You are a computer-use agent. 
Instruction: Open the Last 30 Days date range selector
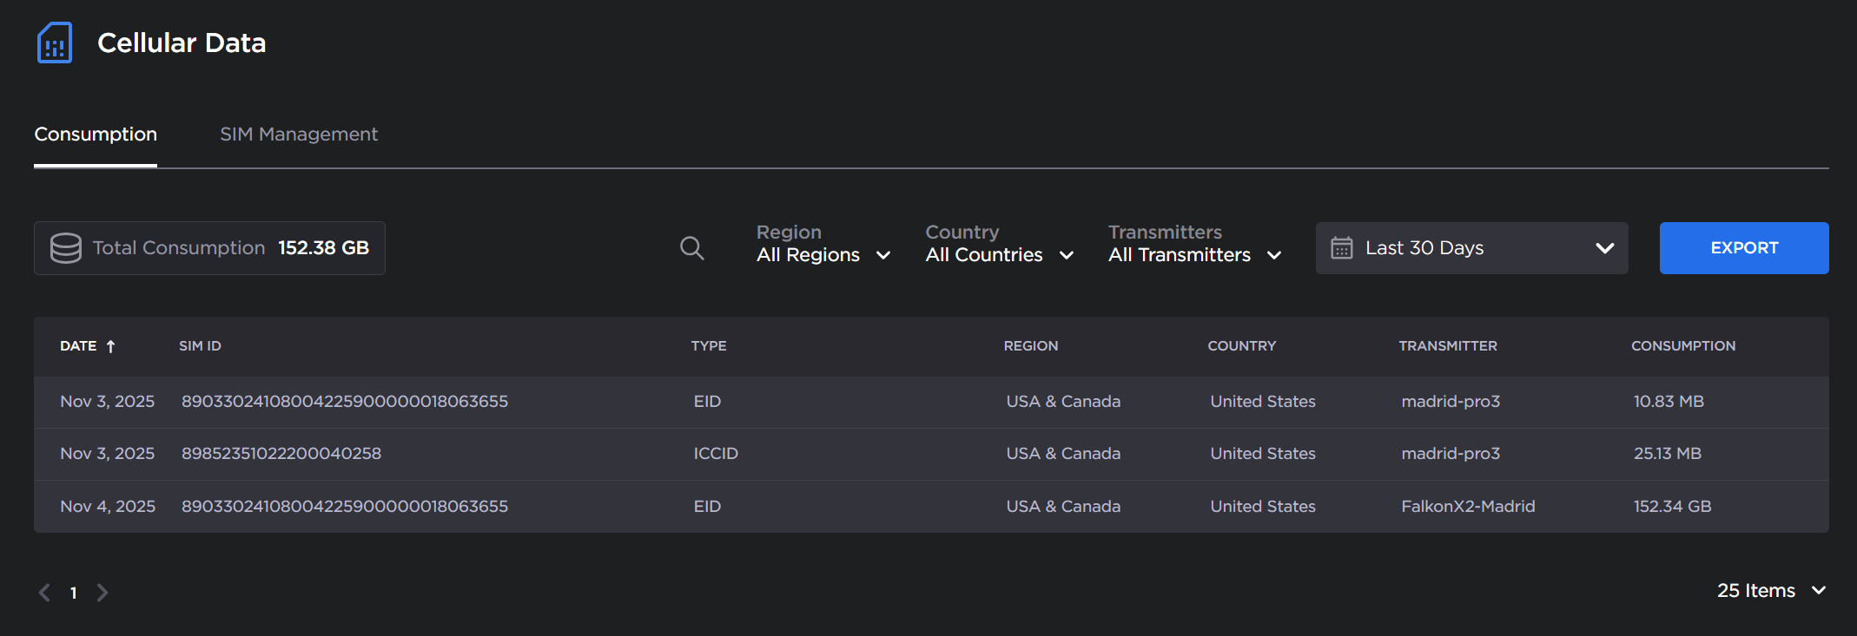click(1471, 248)
